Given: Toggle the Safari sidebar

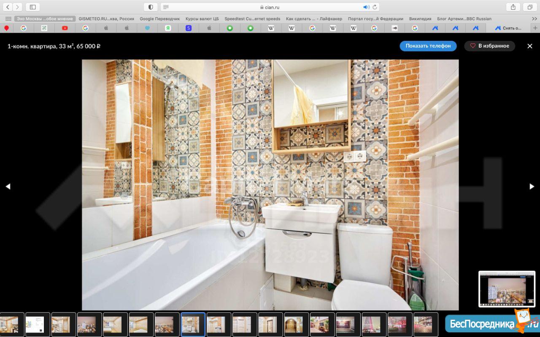Looking at the screenshot, I should (x=32, y=7).
